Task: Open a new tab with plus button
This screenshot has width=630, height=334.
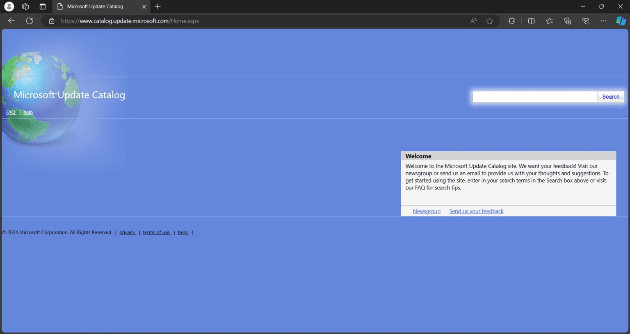Action: (x=158, y=7)
